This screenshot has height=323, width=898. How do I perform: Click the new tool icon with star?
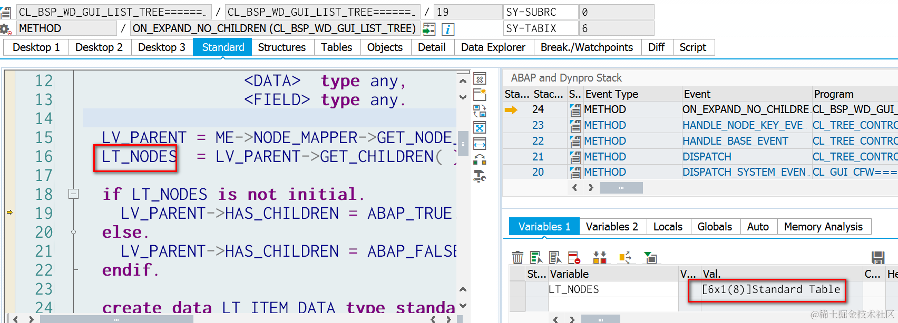point(480,95)
